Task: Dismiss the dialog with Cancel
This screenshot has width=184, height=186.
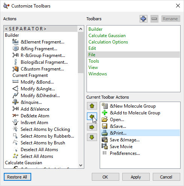Action: coord(166,177)
